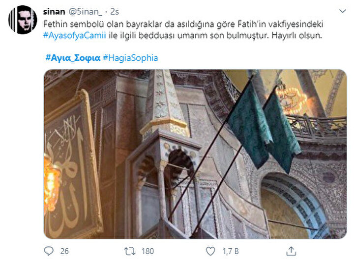Image resolution: width=354 pixels, height=260 pixels.
Task: Open tweet permalink via '2s' timestamp
Action: tap(115, 11)
